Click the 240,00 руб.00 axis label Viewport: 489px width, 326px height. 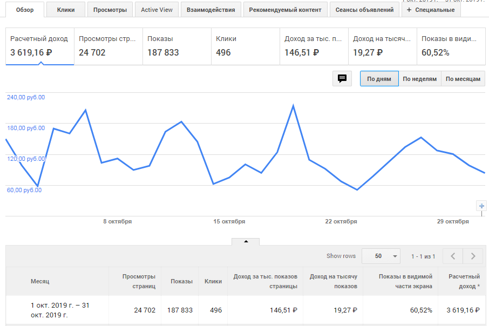pos(26,97)
